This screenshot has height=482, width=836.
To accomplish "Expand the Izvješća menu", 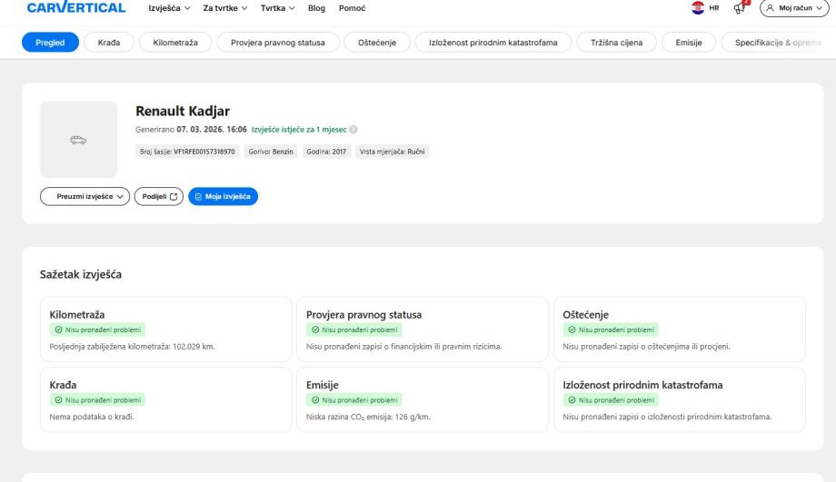I will click(x=169, y=8).
